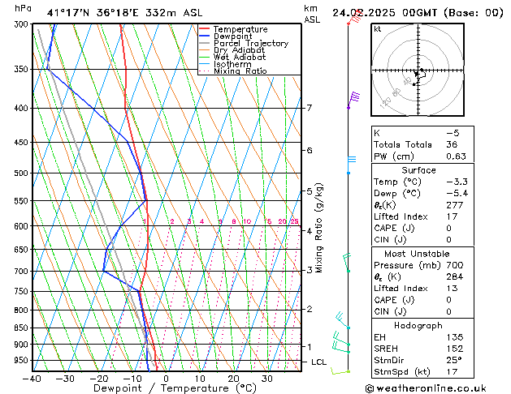This screenshot has width=511, height=394.
Task: Click the EH value 135
Action: pos(455,337)
